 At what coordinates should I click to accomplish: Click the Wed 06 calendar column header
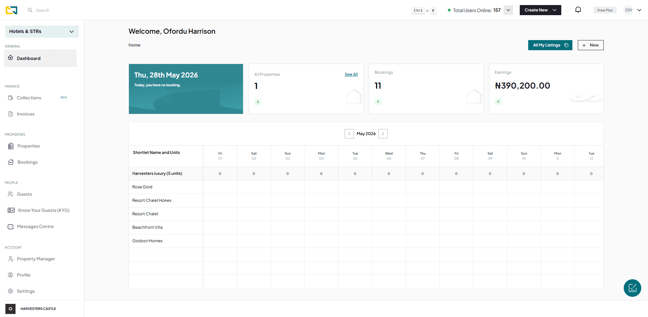(x=389, y=156)
